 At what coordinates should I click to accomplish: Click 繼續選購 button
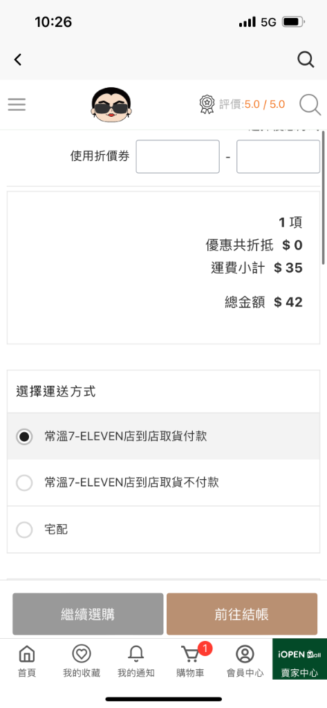[x=88, y=614]
